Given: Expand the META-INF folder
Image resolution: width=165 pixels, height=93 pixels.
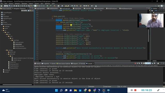Looking at the screenshot, I should point(7,52).
